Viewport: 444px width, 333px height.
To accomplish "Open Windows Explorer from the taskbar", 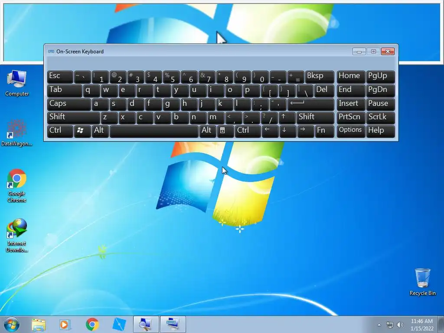I will tap(39, 324).
